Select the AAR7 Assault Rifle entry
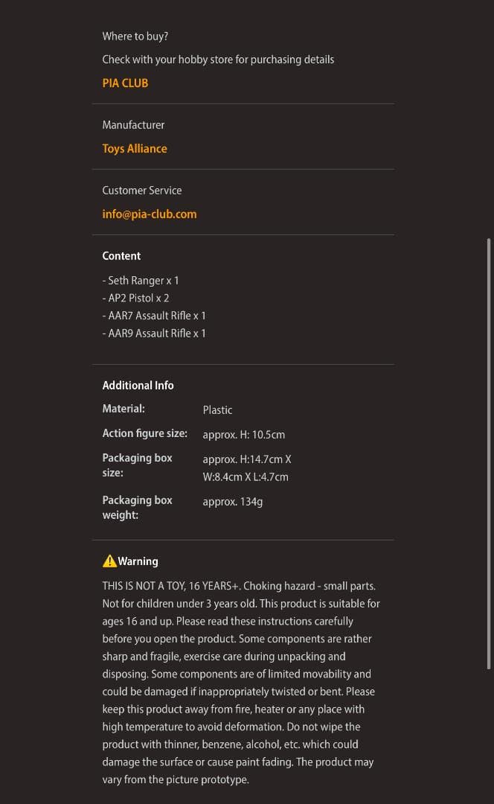Viewport: 494px width, 804px height. pos(154,316)
